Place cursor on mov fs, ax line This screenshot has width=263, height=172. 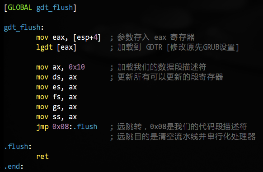coord(56,97)
